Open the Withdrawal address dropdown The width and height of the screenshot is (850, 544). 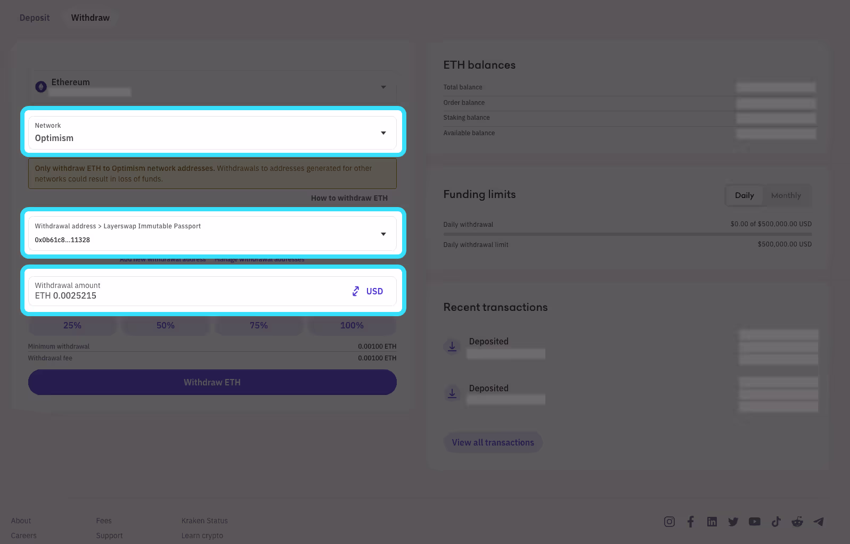(213, 233)
